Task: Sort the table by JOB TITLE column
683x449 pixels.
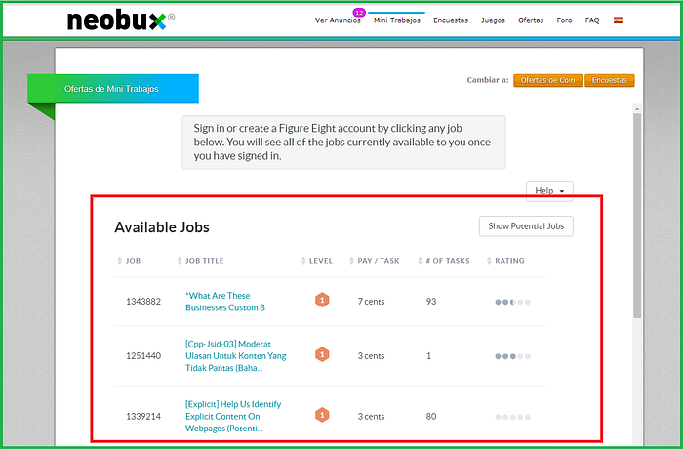Action: [x=200, y=261]
